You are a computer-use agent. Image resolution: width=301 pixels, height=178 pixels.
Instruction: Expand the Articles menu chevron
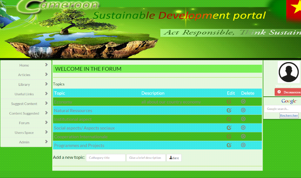(46, 74)
